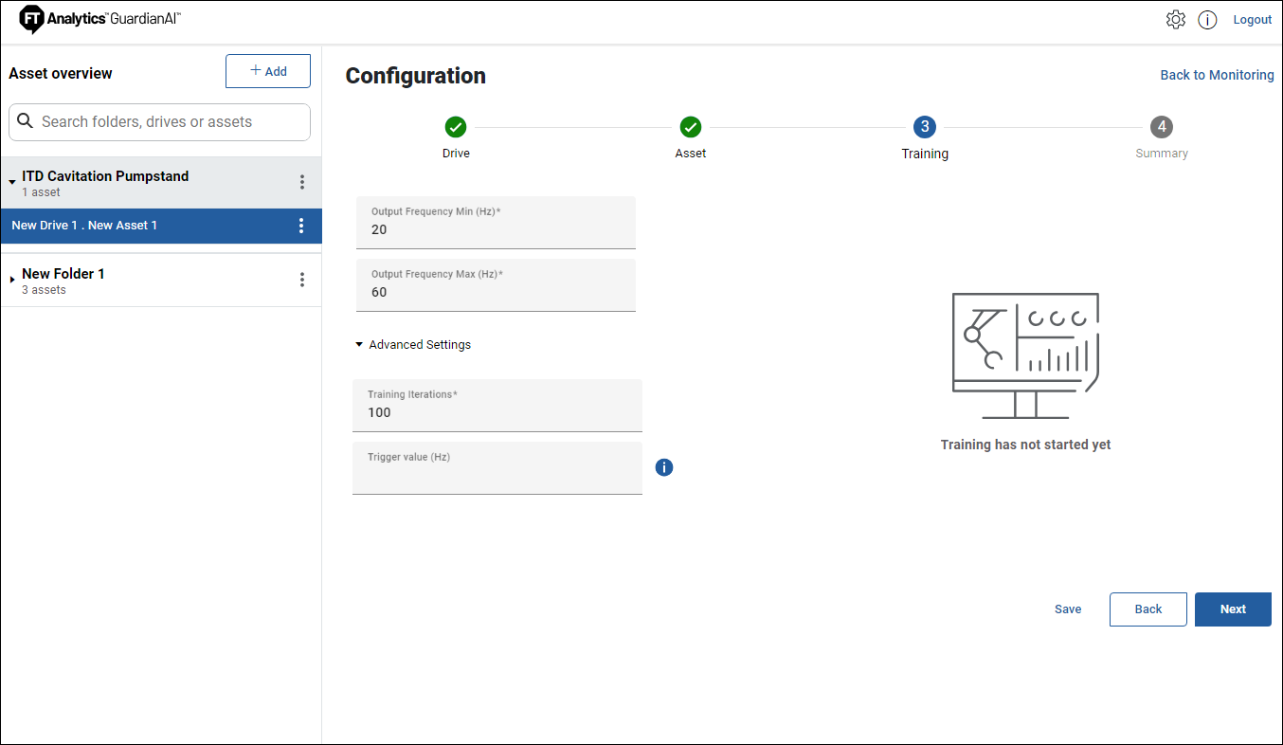Click the search magnifier icon
Viewport: 1283px width, 745px height.
click(26, 121)
